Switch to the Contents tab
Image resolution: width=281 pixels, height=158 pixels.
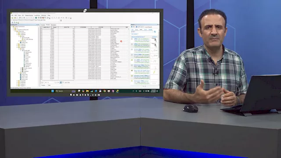click(x=43, y=25)
